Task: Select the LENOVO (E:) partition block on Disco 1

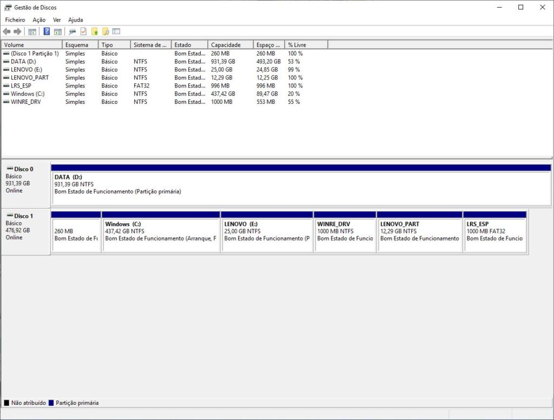Action: (x=267, y=235)
